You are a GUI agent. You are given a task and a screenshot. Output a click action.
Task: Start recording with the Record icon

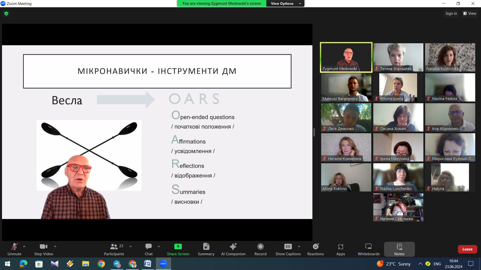pos(260,247)
